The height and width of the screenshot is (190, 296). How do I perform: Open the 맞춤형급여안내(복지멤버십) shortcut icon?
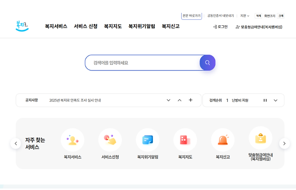click(260, 138)
